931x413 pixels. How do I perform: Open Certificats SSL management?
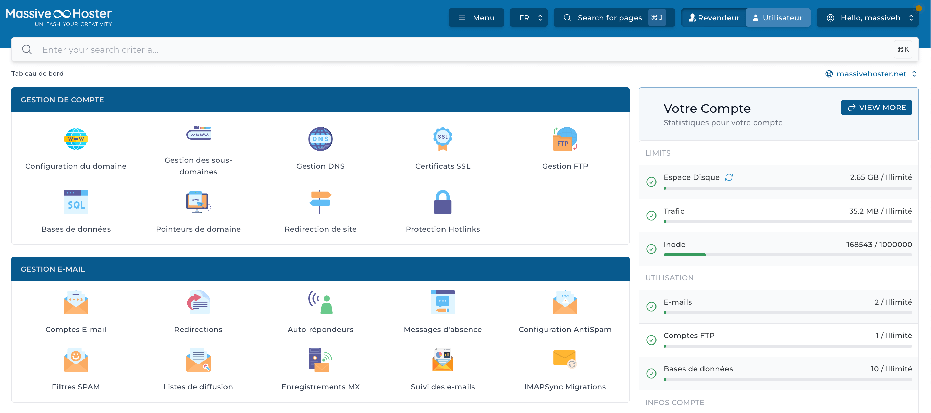coord(443,149)
